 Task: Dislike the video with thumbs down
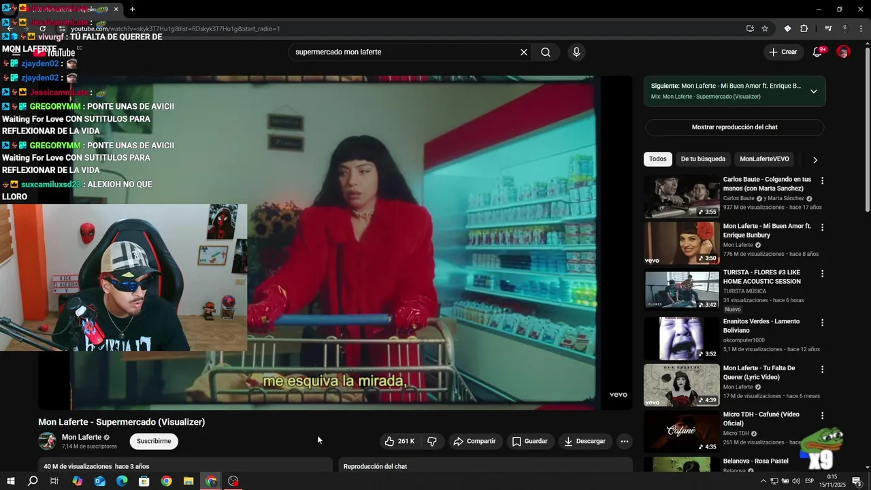[x=432, y=441]
